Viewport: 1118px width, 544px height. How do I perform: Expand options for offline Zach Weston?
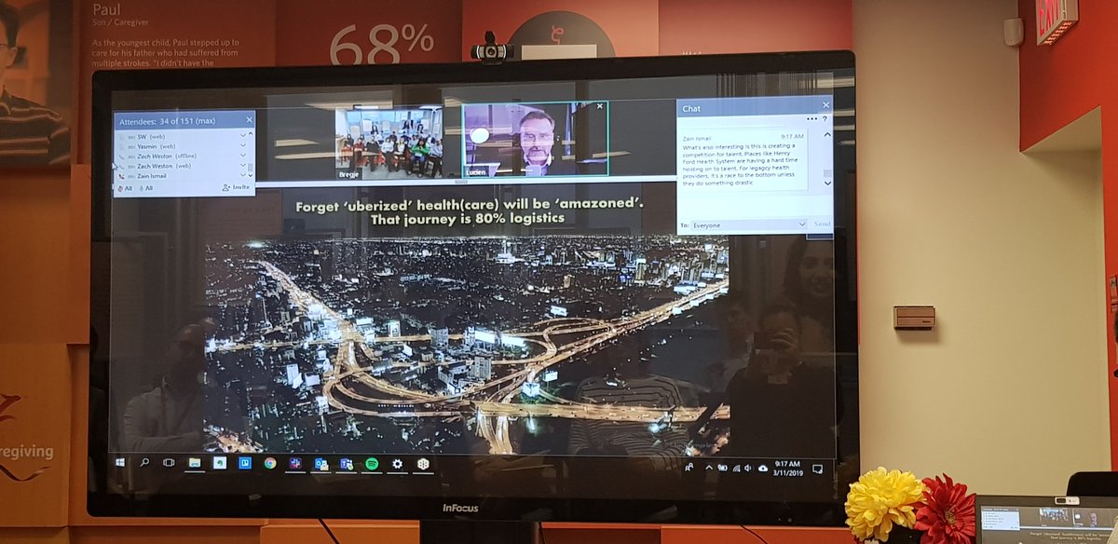pos(243,156)
